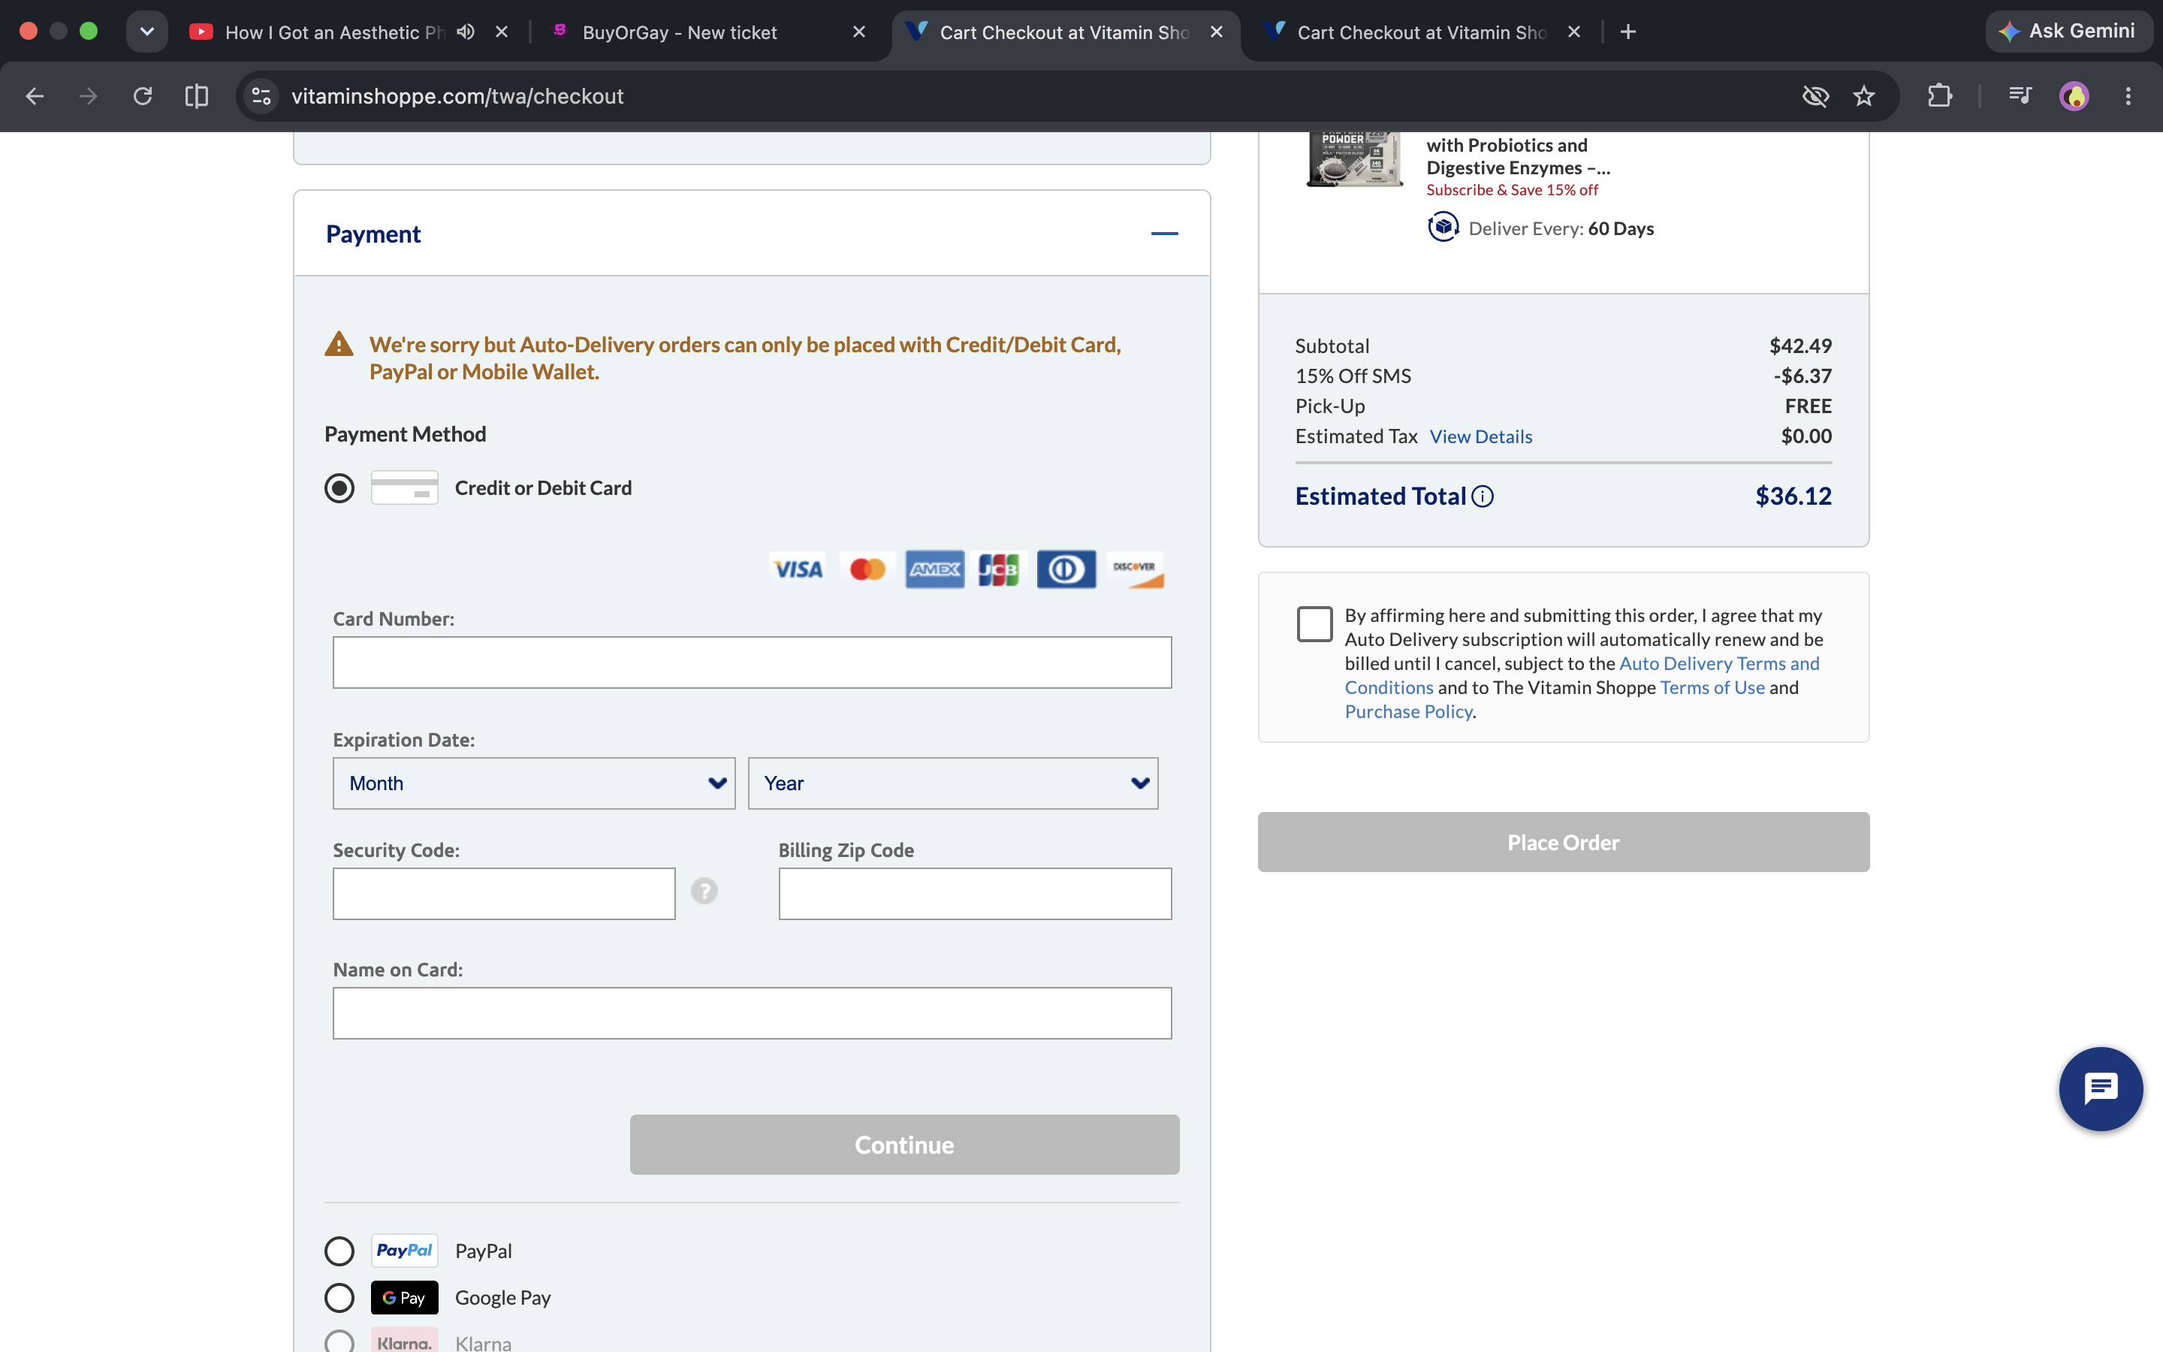Click the Estimated Total info icon

click(x=1483, y=496)
